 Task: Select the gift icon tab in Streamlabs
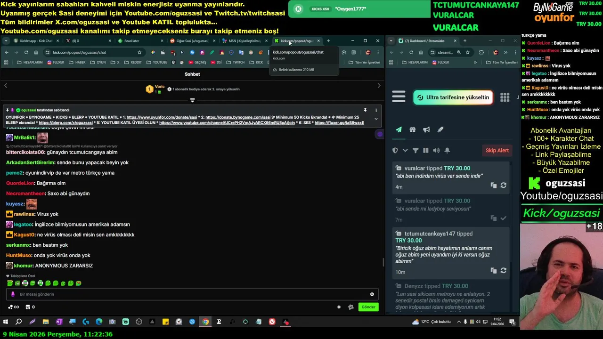point(412,129)
